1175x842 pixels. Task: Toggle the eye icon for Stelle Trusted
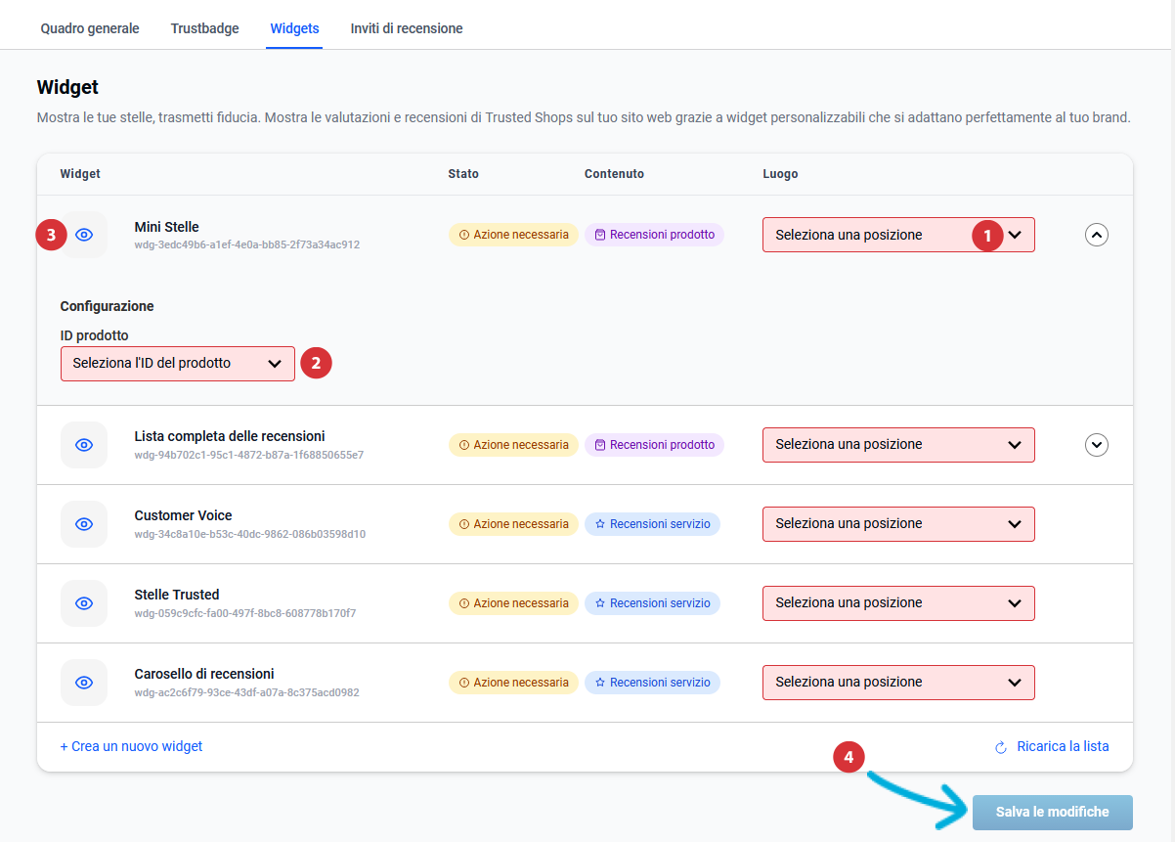(84, 603)
